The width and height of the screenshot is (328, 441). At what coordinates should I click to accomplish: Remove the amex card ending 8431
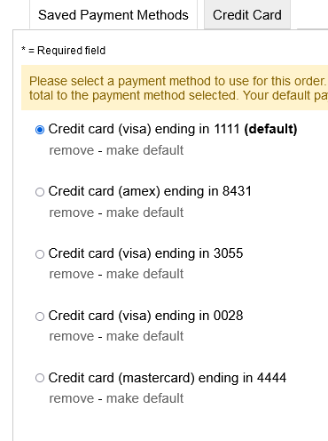[72, 212]
